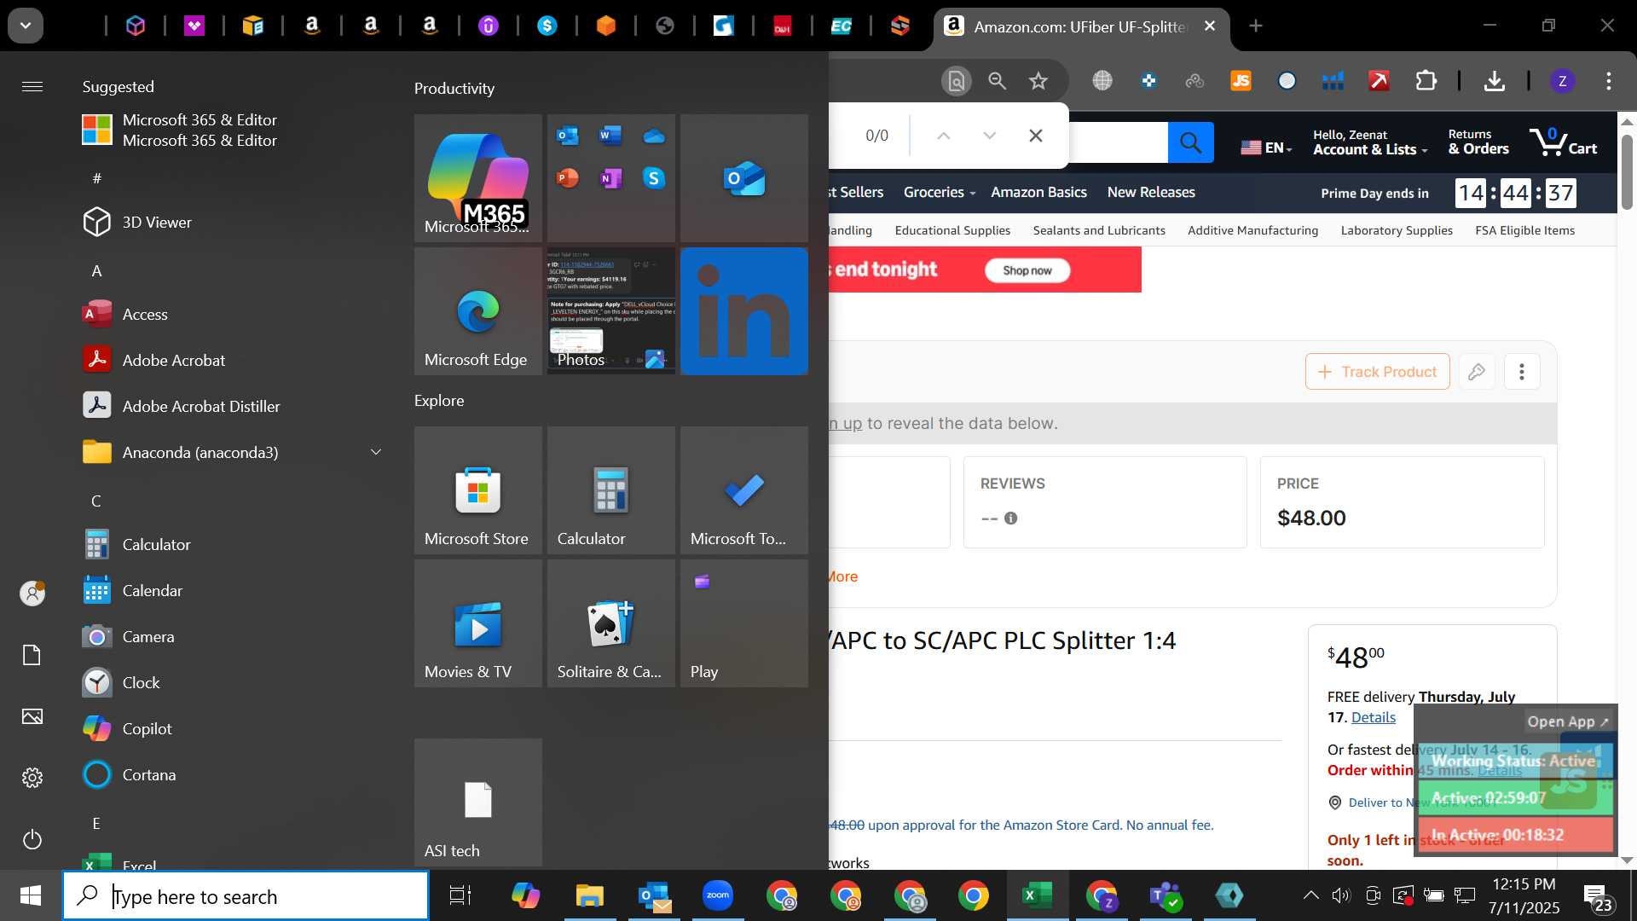The height and width of the screenshot is (921, 1637).
Task: Open the Solitaire & Casual Games tile
Action: tap(611, 623)
